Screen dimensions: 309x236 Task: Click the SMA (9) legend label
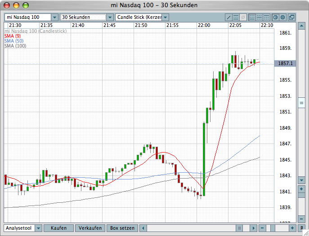(x=13, y=36)
